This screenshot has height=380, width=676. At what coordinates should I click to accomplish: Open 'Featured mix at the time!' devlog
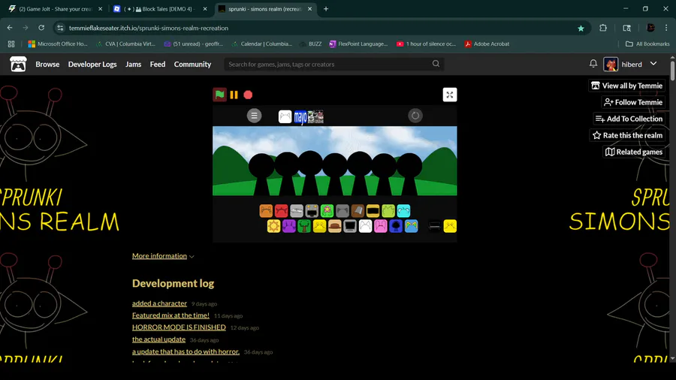tap(171, 315)
